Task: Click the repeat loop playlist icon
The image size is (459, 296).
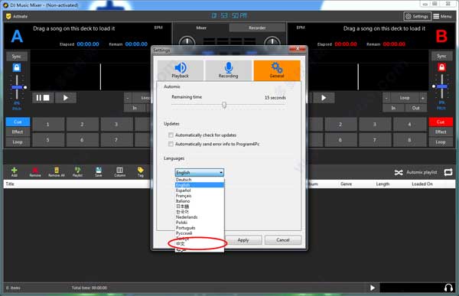Action: click(x=448, y=172)
